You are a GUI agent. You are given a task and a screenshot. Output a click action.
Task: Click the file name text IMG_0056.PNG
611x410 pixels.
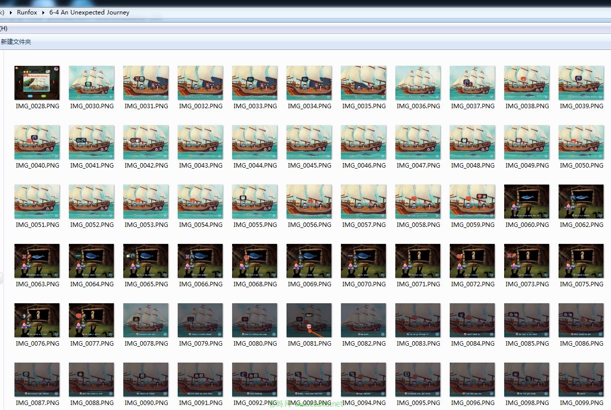(x=309, y=225)
